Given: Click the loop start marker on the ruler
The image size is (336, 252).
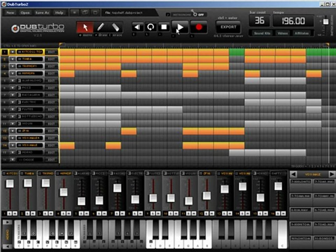Looking at the screenshot, I should click(62, 44).
